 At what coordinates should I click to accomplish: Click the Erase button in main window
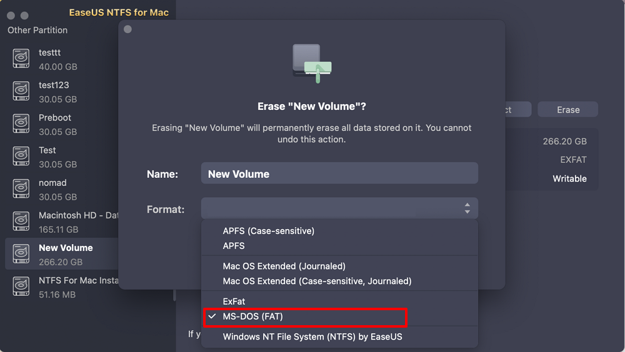567,109
